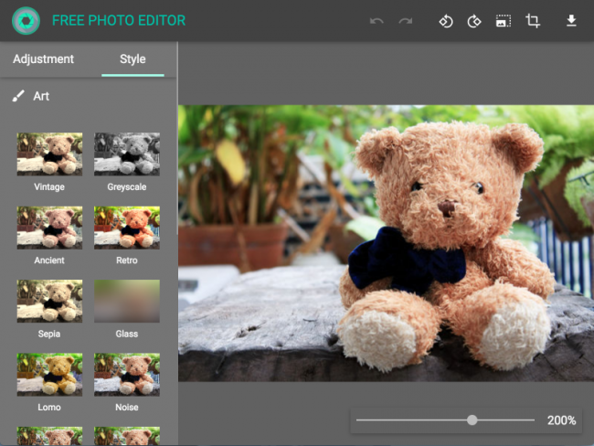This screenshot has height=446, width=594.
Task: Click the Vintage label text
Action: coord(49,186)
